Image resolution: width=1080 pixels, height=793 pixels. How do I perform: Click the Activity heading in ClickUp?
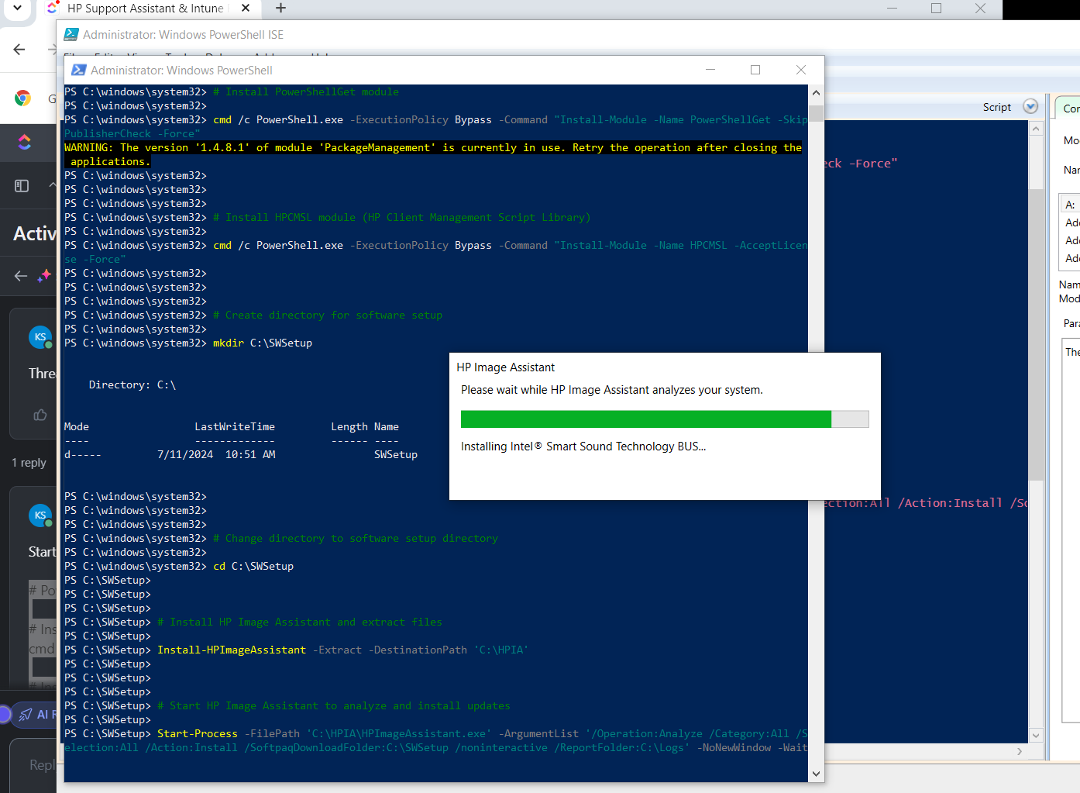(x=35, y=233)
